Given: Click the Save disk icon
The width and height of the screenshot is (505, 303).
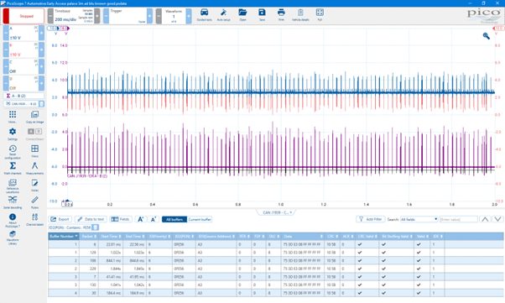Looking at the screenshot, I should (262, 15).
